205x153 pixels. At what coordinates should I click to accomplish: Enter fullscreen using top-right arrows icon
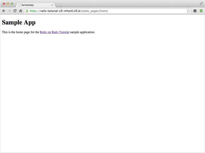pyautogui.click(x=201, y=4)
